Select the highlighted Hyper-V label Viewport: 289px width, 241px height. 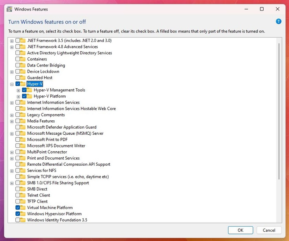pos(35,84)
